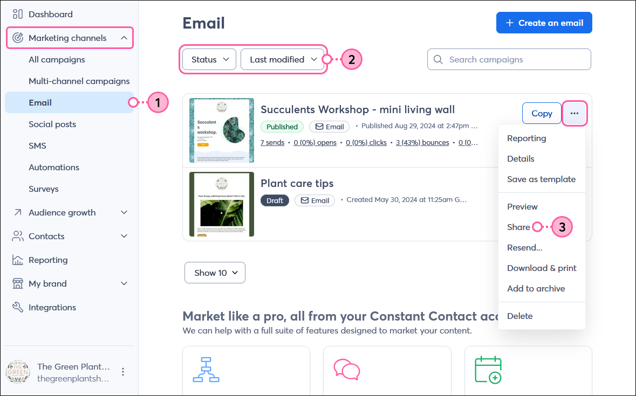This screenshot has width=636, height=396.
Task: Open Surveys in sidebar
Action: (x=43, y=189)
